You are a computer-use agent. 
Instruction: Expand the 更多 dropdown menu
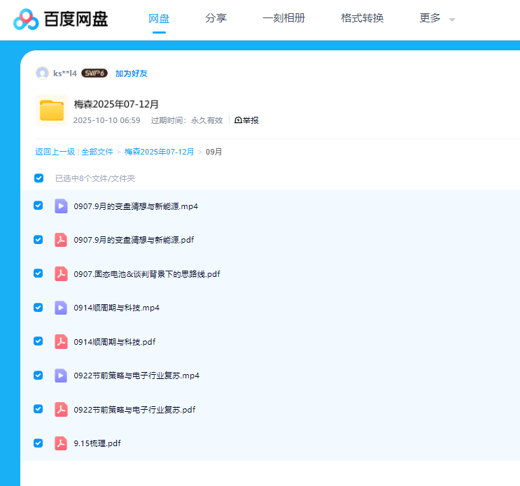pyautogui.click(x=437, y=19)
